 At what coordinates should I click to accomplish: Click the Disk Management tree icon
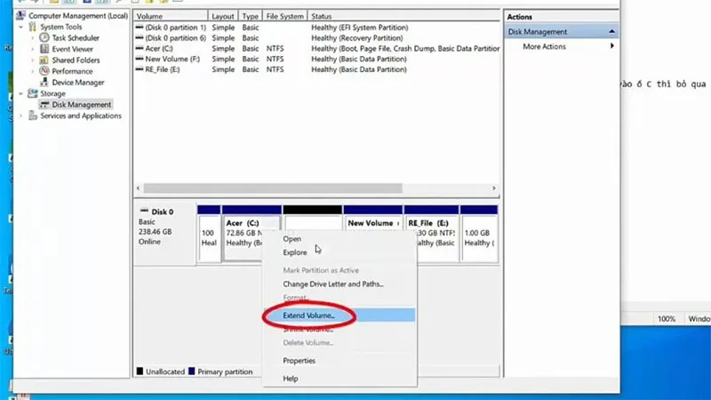click(x=44, y=104)
